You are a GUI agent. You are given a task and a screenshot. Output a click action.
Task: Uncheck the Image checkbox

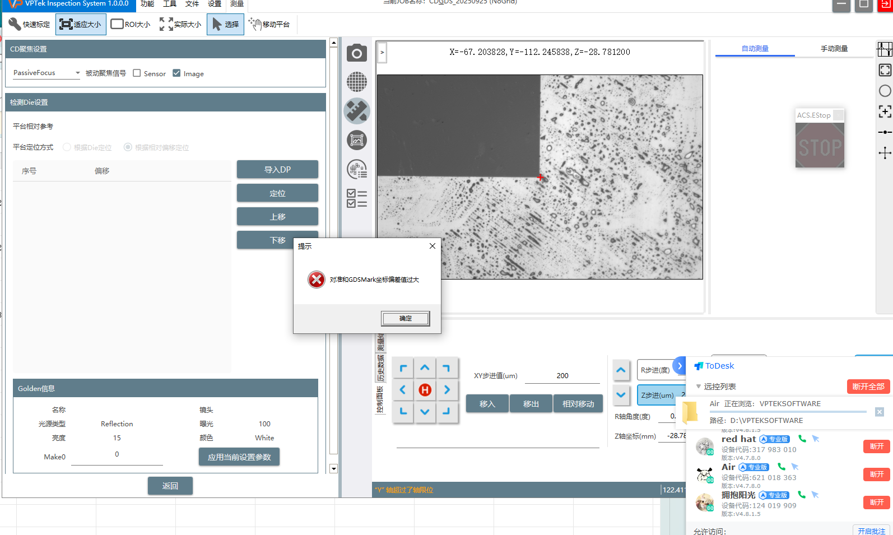(x=176, y=73)
